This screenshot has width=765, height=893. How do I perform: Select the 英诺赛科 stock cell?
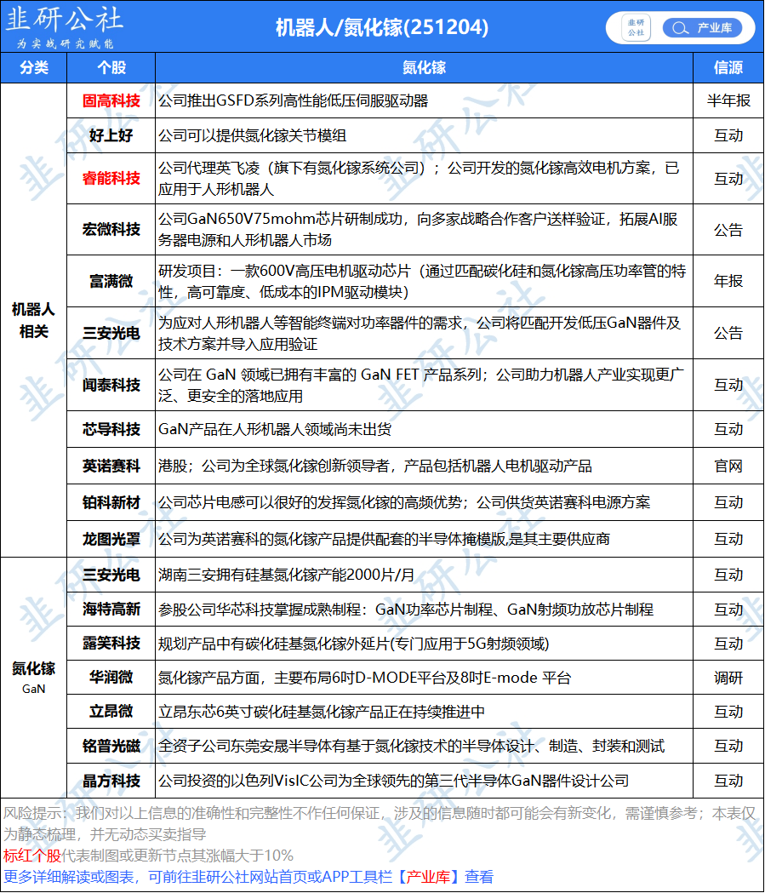coord(111,466)
